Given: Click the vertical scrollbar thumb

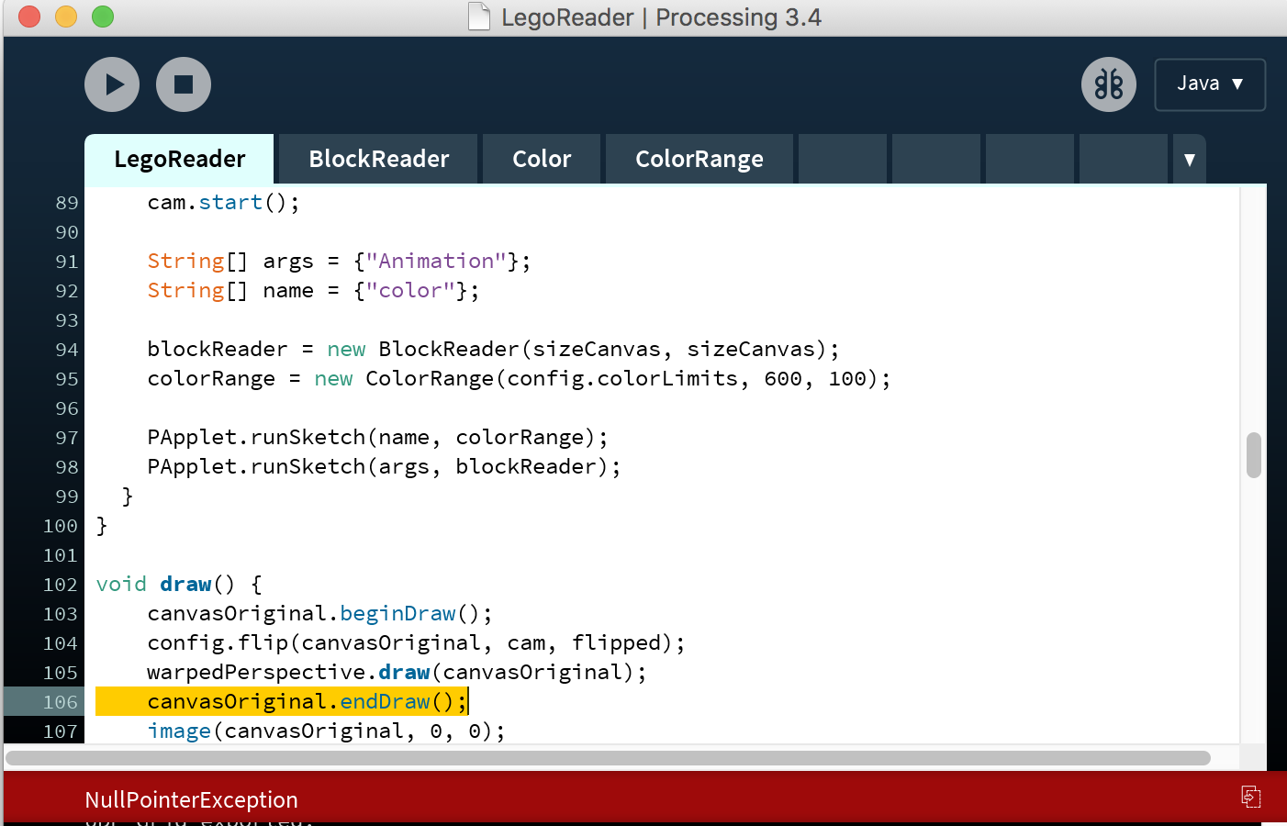Looking at the screenshot, I should coord(1254,455).
